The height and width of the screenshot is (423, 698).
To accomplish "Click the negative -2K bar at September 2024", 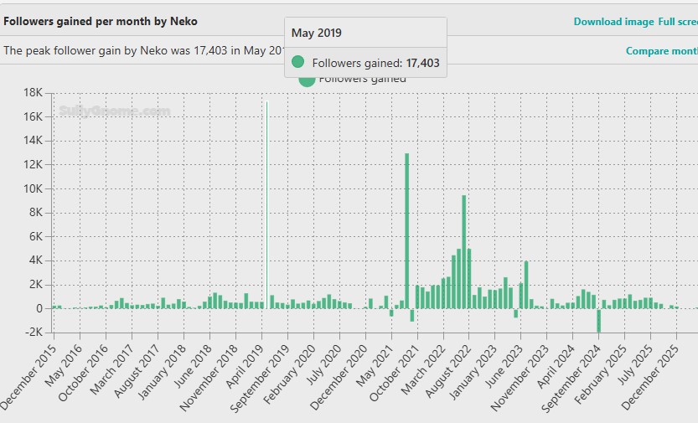I will 599,320.
